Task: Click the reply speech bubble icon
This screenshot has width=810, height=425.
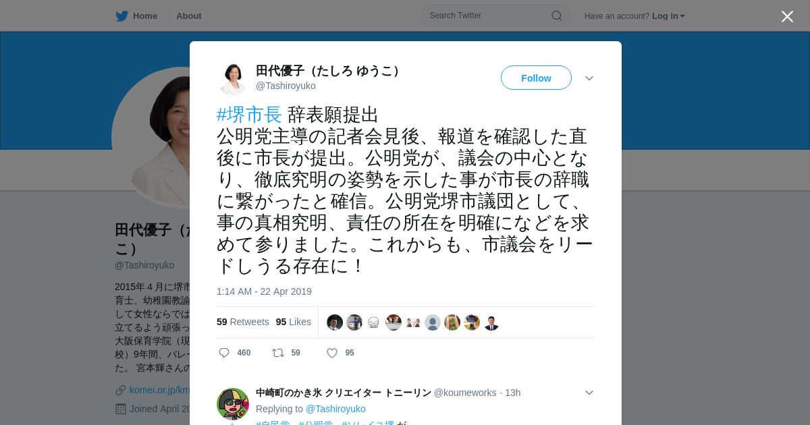Action: click(x=224, y=353)
